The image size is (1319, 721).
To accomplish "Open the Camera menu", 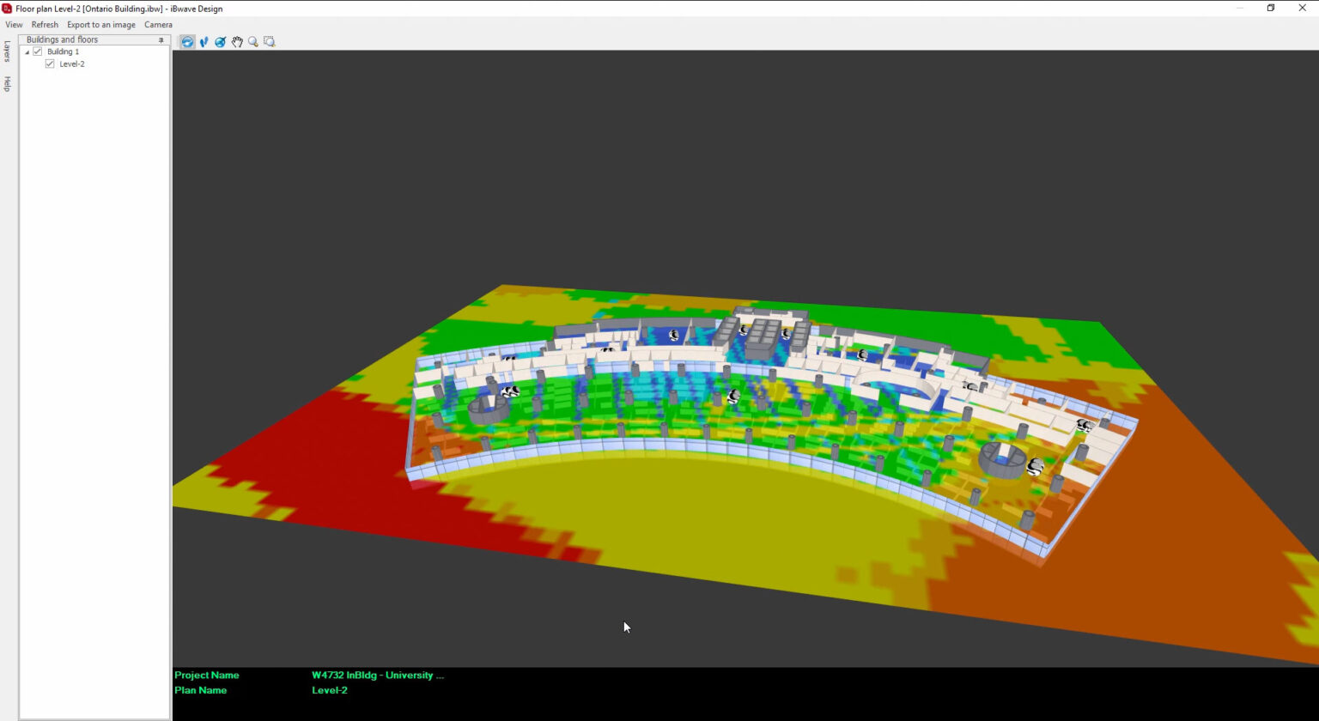I will pos(158,25).
